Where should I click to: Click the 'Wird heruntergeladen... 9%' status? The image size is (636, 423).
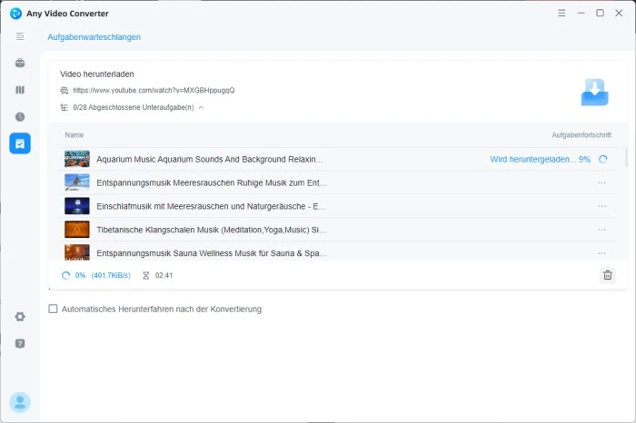click(540, 159)
